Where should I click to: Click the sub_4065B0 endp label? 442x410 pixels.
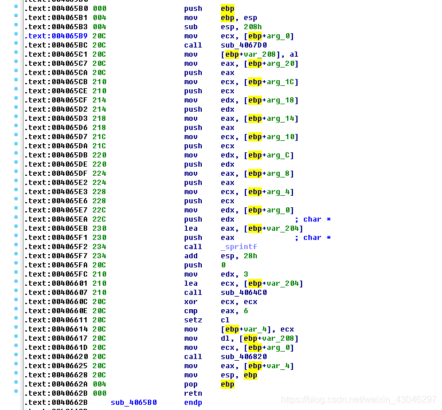pos(134,403)
